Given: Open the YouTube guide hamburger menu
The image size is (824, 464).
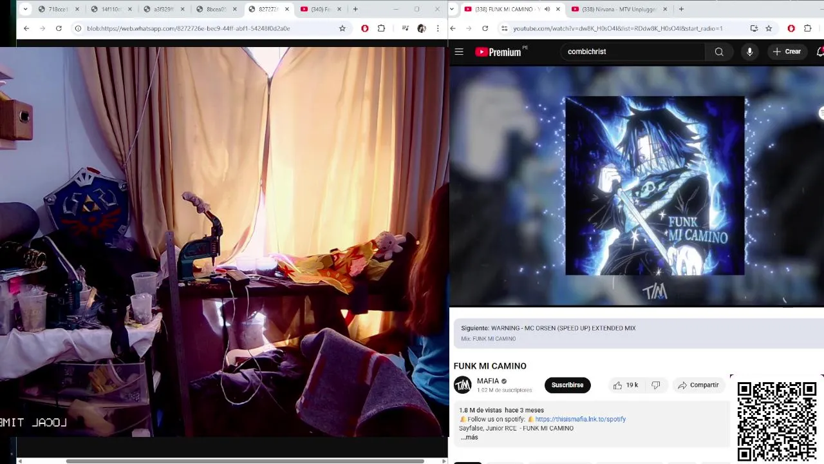Looking at the screenshot, I should (x=459, y=52).
